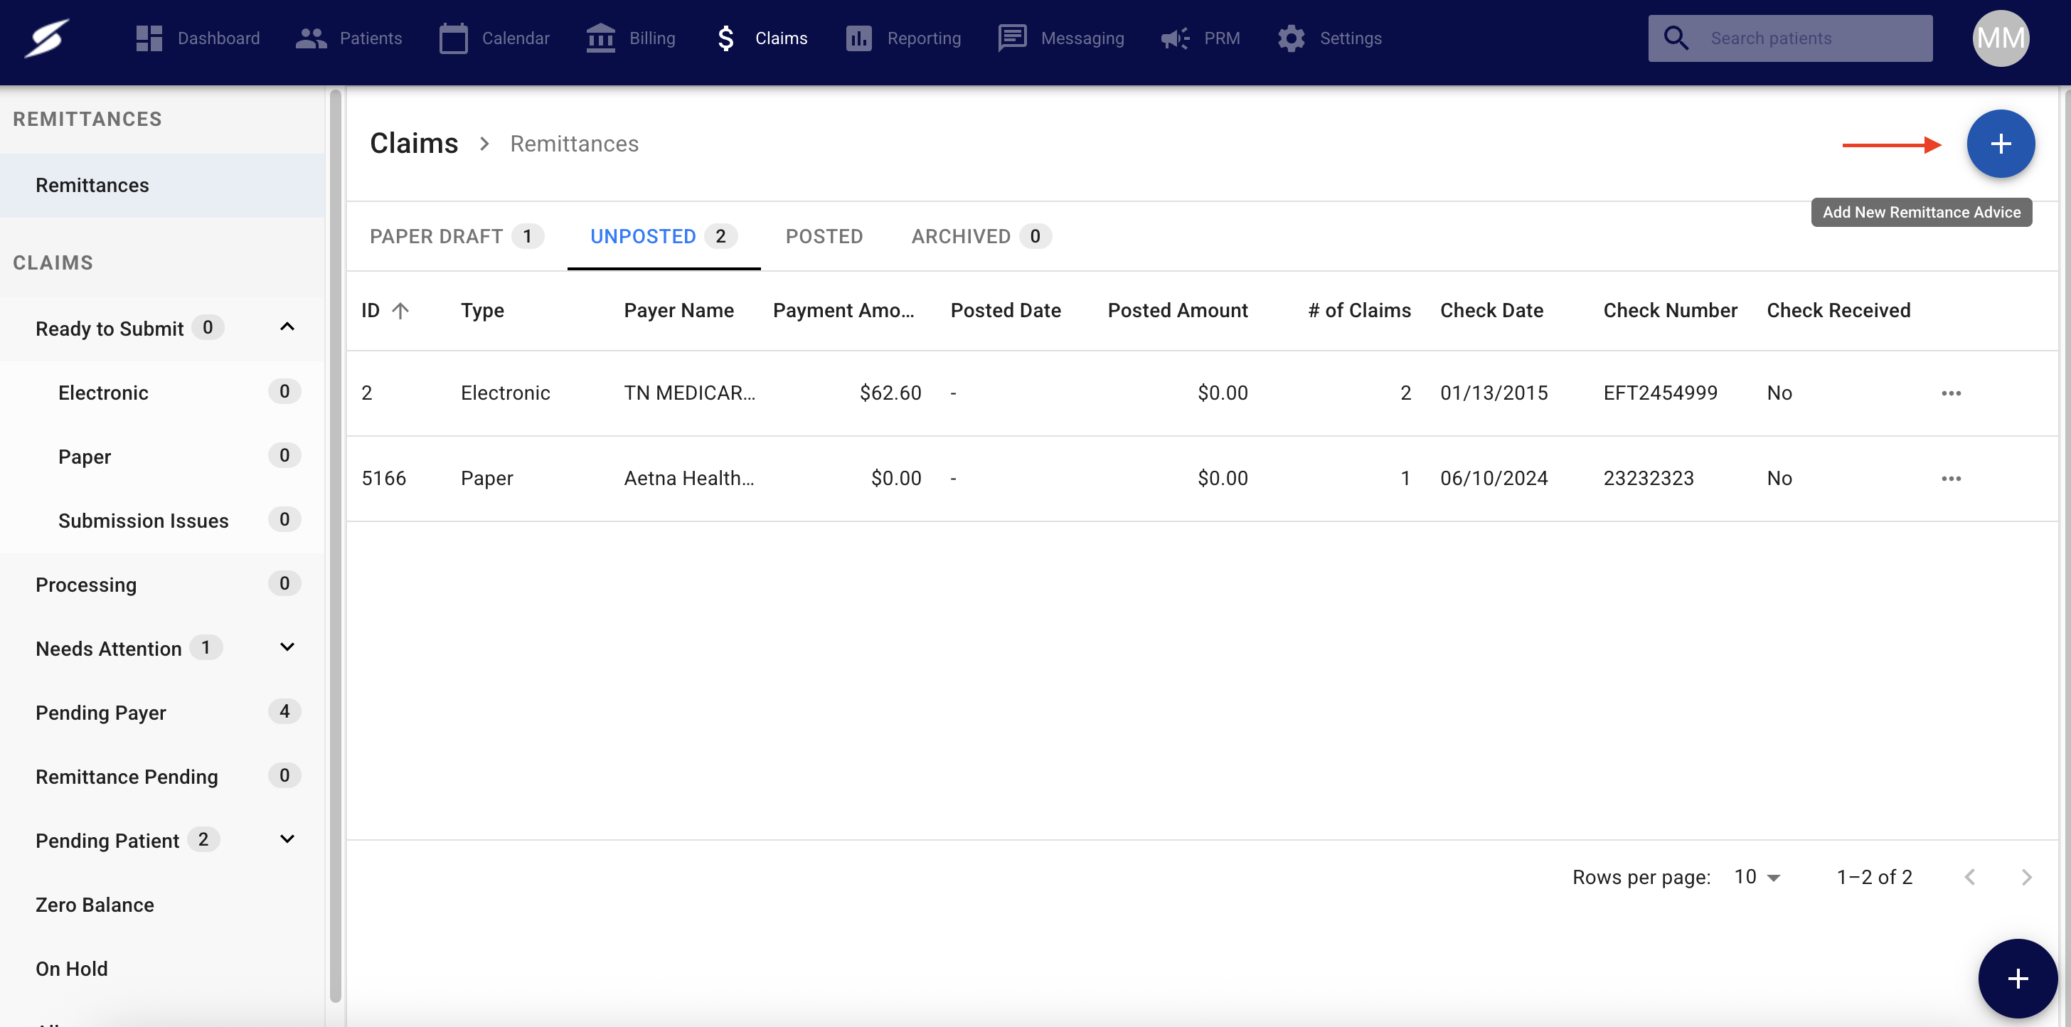Viewport: 2071px width, 1027px height.
Task: Click the Claims breadcrumb link
Action: point(413,144)
